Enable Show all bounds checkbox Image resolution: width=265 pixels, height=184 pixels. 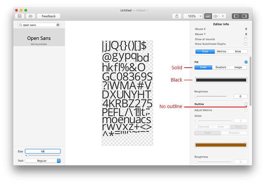point(245,39)
